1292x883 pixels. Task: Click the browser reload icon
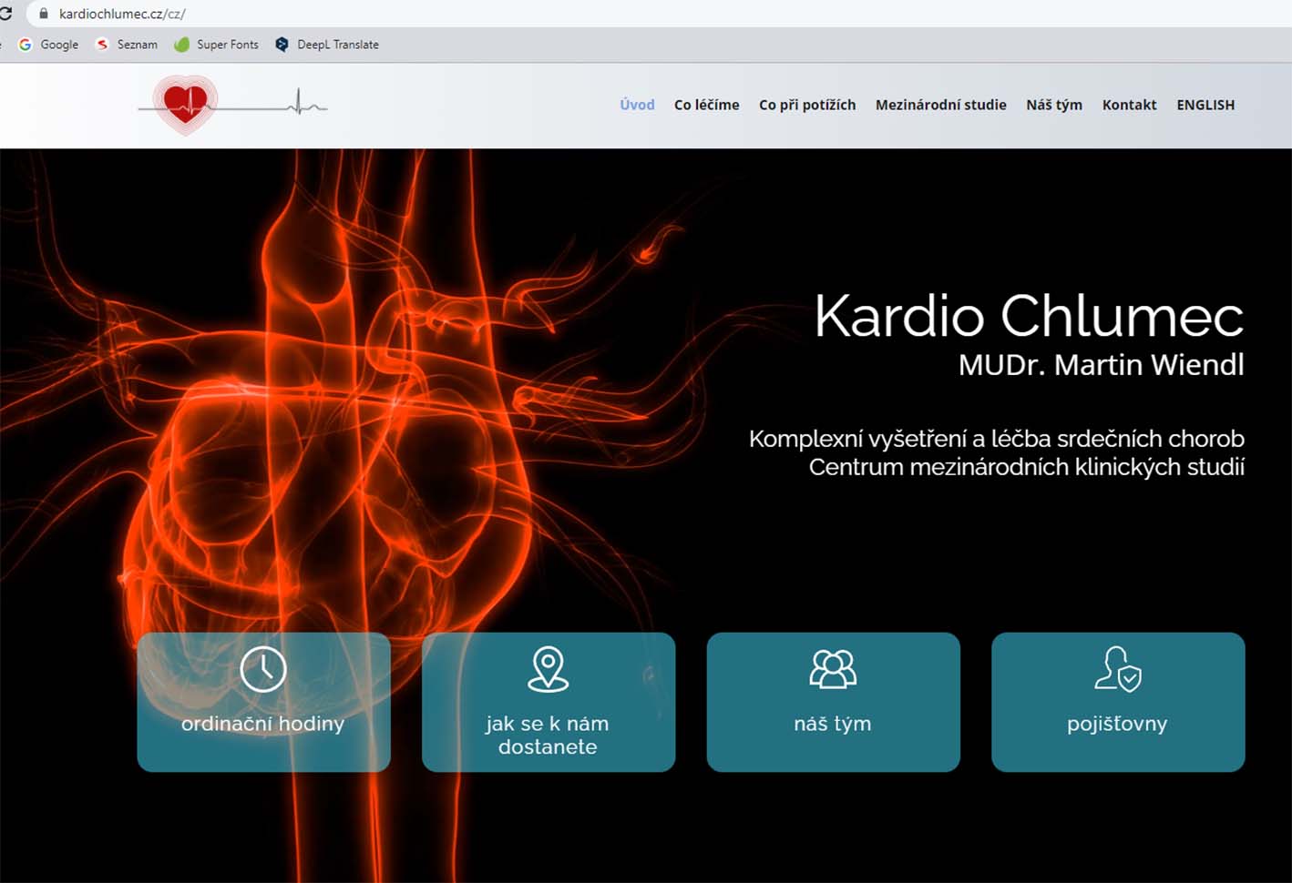[5, 14]
